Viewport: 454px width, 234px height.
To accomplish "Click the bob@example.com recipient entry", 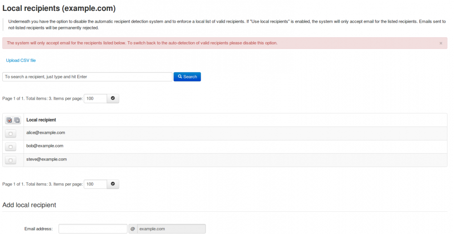I will point(44,146).
